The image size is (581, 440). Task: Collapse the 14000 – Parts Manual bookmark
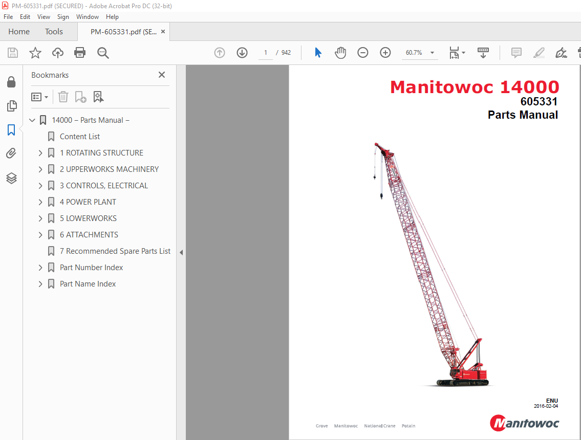pos(32,120)
